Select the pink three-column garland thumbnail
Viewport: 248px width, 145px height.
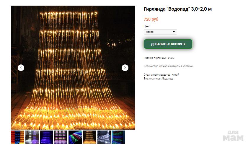click(61, 137)
